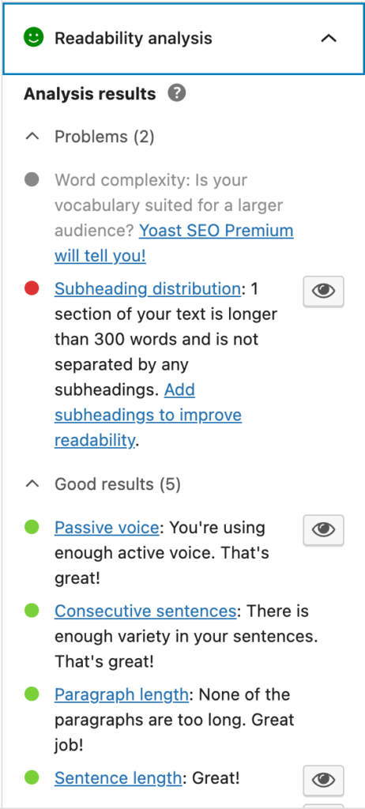
Task: Open the Analysis results help question mark
Action: 176,93
